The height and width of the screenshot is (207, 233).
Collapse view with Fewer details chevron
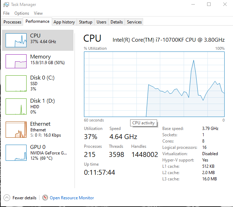(7, 198)
